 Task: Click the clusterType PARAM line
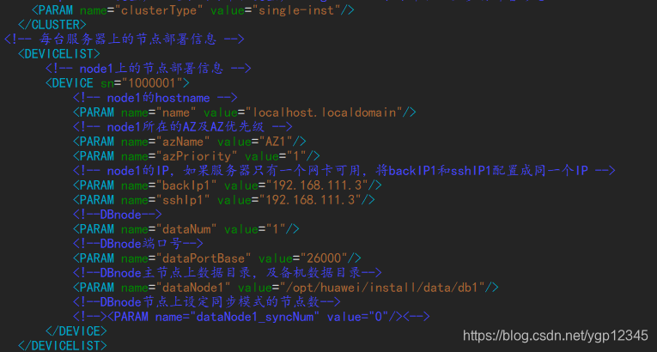[x=192, y=10]
